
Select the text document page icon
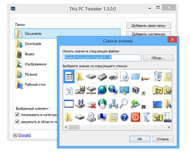tap(69, 90)
